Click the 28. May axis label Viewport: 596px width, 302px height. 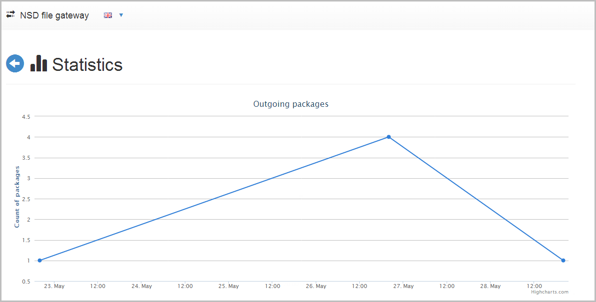coord(490,286)
